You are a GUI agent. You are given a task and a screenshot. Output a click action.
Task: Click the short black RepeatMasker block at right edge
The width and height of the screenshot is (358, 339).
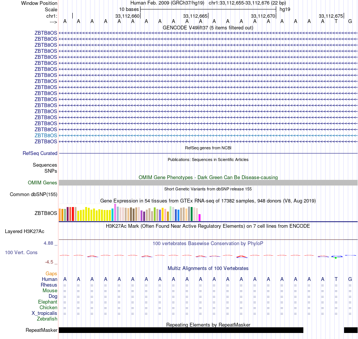351,330
